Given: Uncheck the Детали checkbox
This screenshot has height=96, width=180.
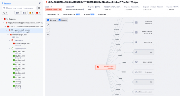Looking at the screenshot, I should (x=48, y=20).
